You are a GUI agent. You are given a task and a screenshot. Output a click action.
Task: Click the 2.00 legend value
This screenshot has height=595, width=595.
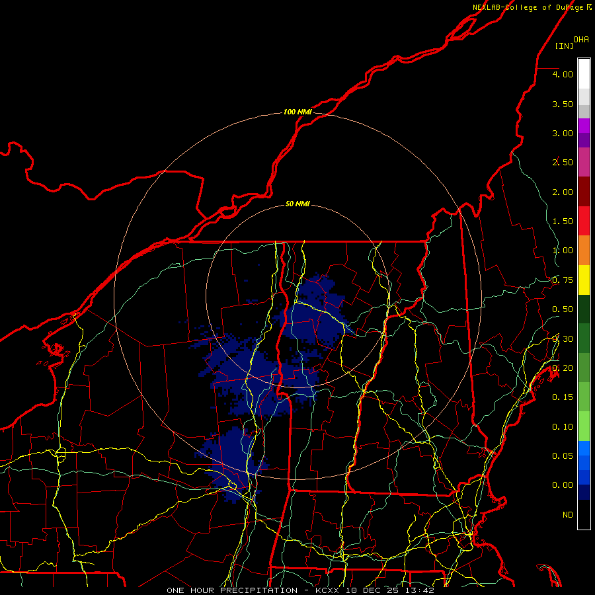click(563, 192)
